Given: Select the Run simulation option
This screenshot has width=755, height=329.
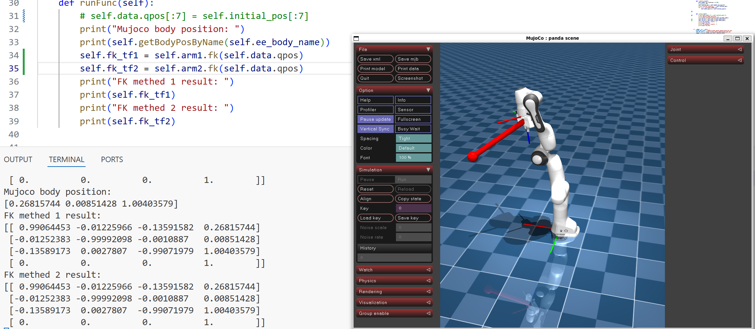Looking at the screenshot, I should 413,179.
